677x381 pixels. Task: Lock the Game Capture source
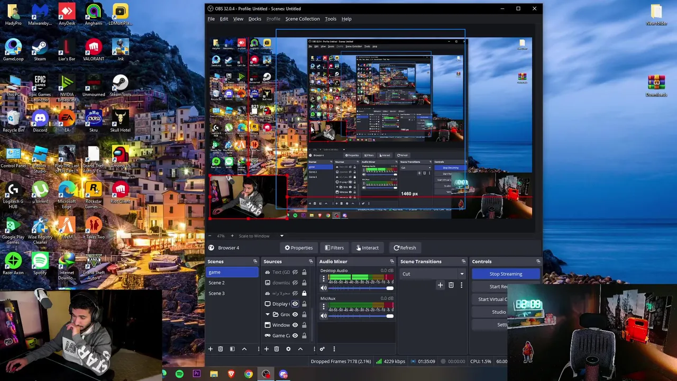304,335
